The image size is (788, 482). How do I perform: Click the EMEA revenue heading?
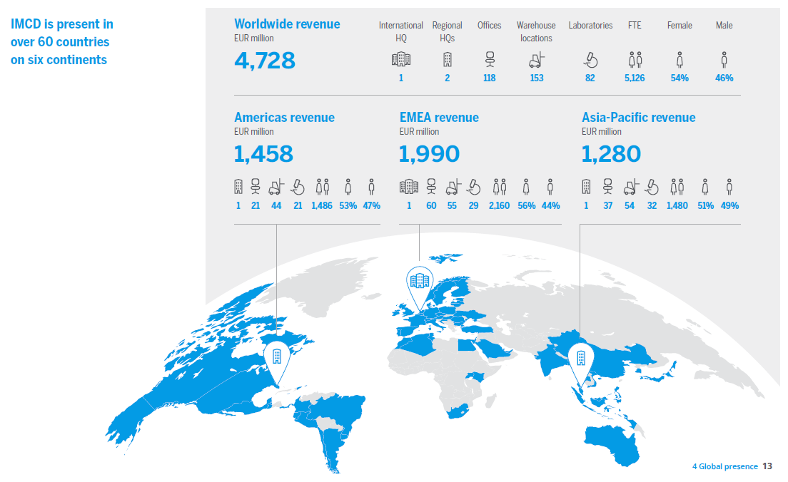(439, 118)
